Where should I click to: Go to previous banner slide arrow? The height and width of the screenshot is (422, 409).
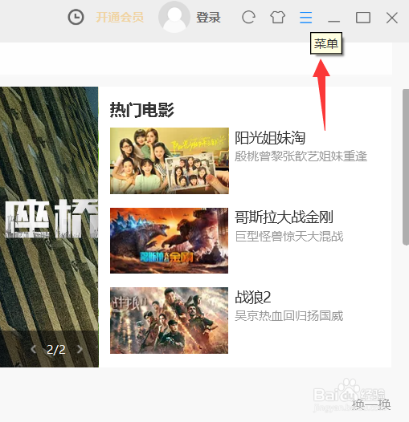pos(34,349)
